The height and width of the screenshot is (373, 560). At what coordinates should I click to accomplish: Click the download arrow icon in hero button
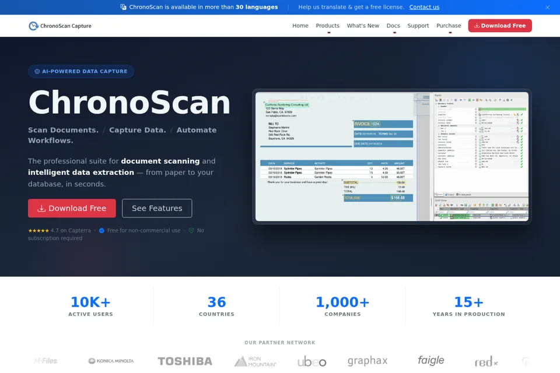coord(41,208)
